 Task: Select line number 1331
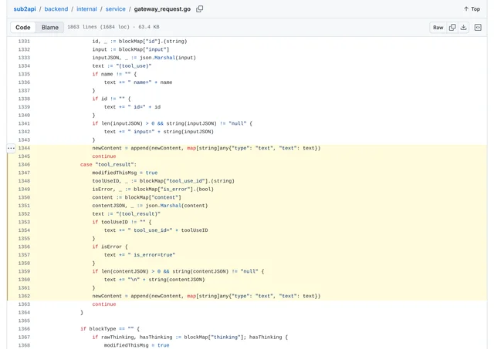24,41
